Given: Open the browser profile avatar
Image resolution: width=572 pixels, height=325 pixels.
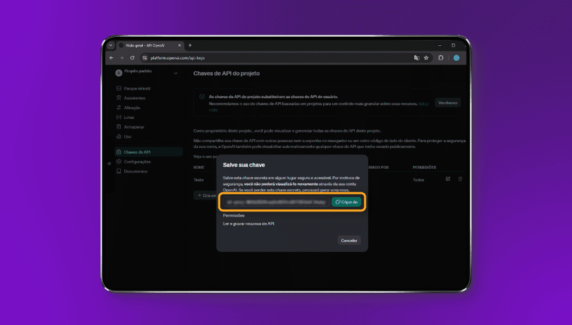Looking at the screenshot, I should (x=456, y=58).
